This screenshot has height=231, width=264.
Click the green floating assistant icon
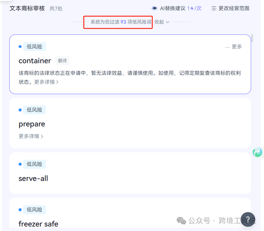257,152
